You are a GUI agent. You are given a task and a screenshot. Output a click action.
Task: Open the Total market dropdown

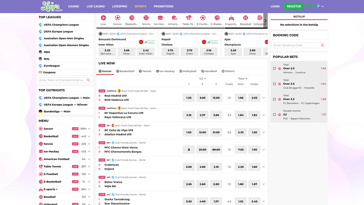(x=242, y=79)
